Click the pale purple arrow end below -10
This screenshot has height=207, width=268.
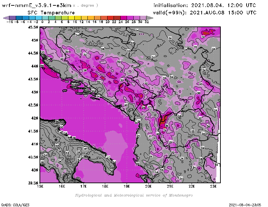[x=6, y=18]
